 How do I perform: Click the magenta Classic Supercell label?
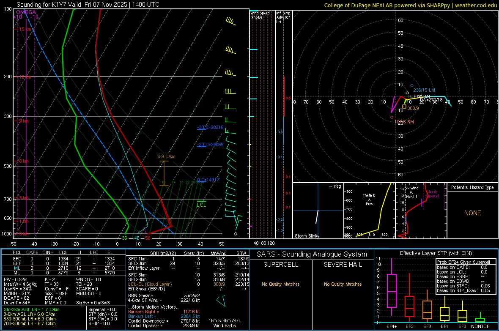(432, 194)
